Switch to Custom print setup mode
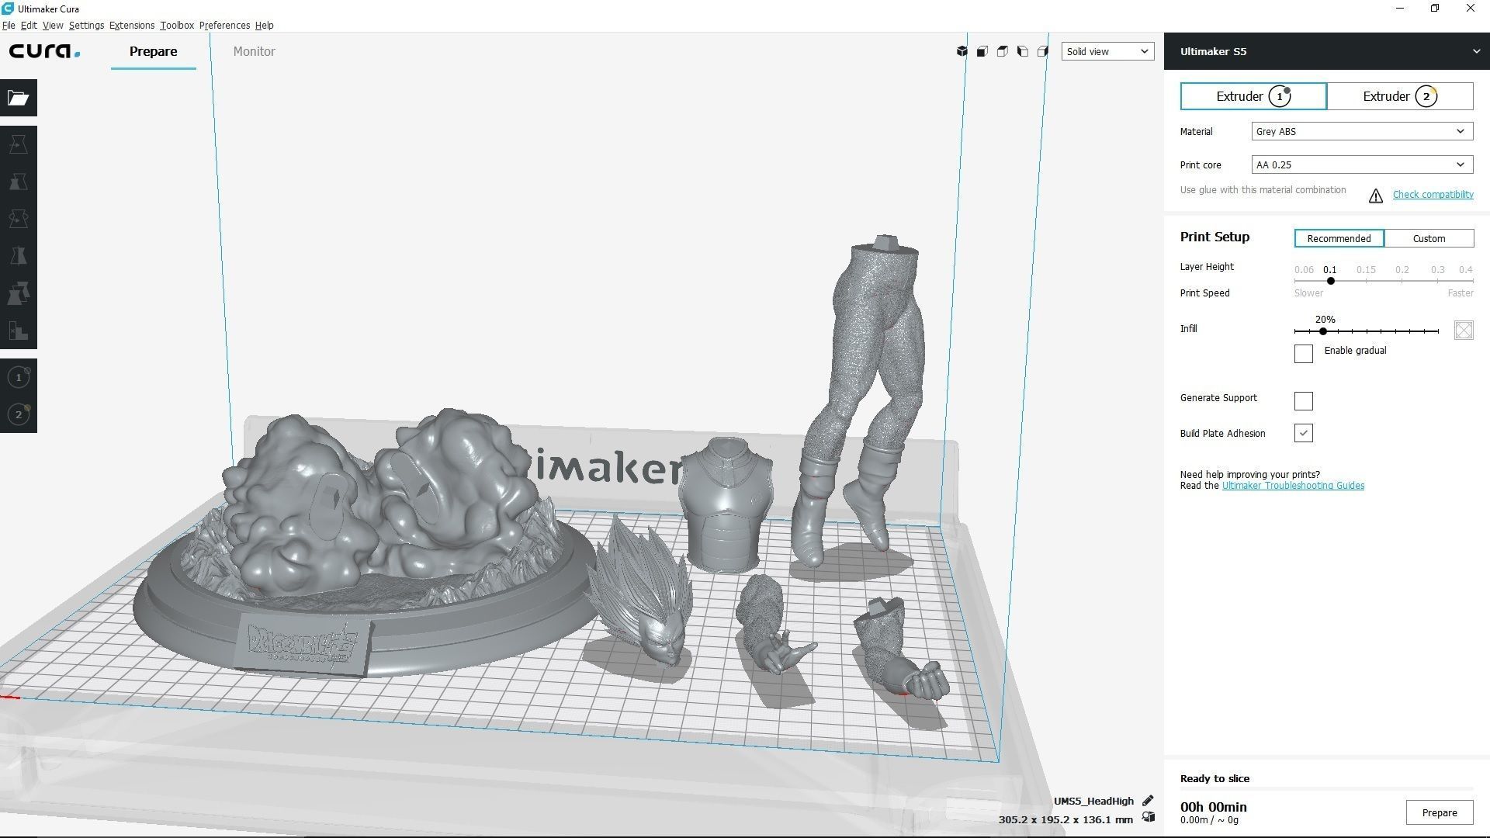The width and height of the screenshot is (1490, 838). tap(1429, 238)
